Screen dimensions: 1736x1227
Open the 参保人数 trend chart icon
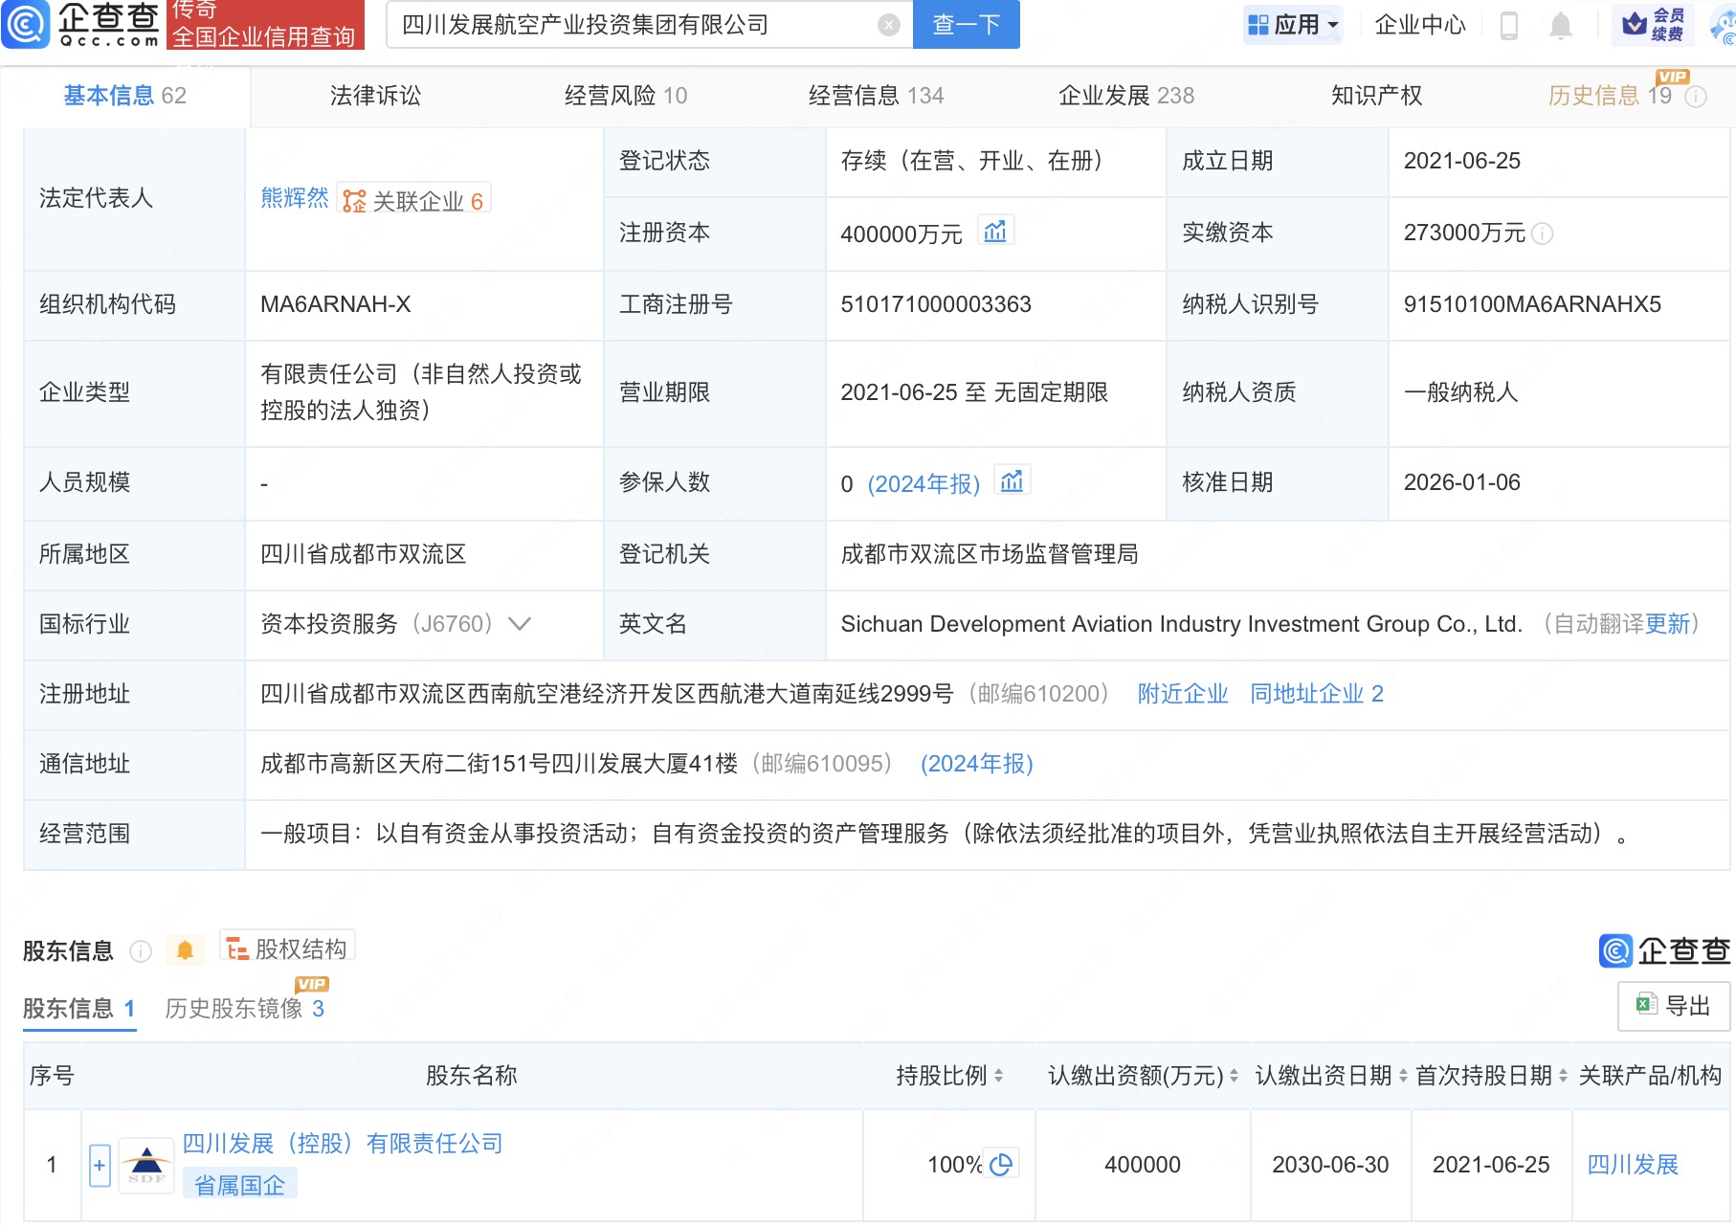(x=1012, y=481)
